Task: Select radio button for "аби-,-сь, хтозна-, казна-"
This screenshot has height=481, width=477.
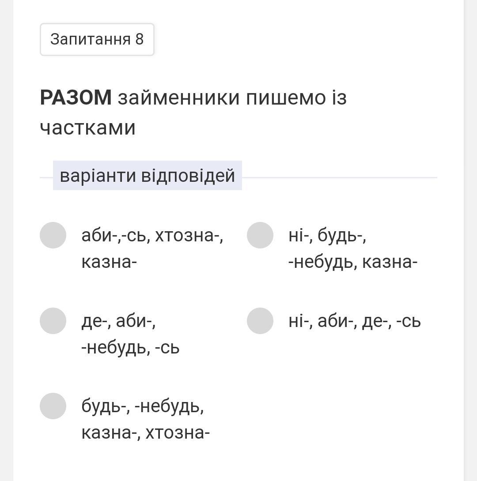Action: pyautogui.click(x=53, y=235)
